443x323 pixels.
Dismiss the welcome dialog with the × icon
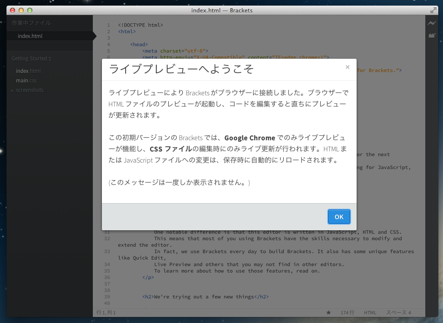tap(347, 67)
